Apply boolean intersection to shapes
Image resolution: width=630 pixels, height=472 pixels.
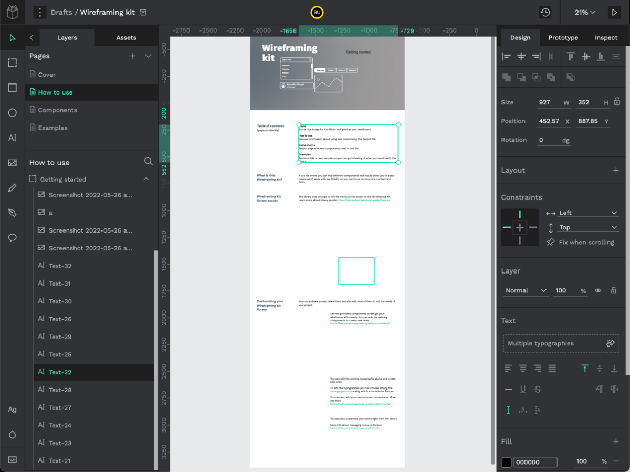coord(536,77)
